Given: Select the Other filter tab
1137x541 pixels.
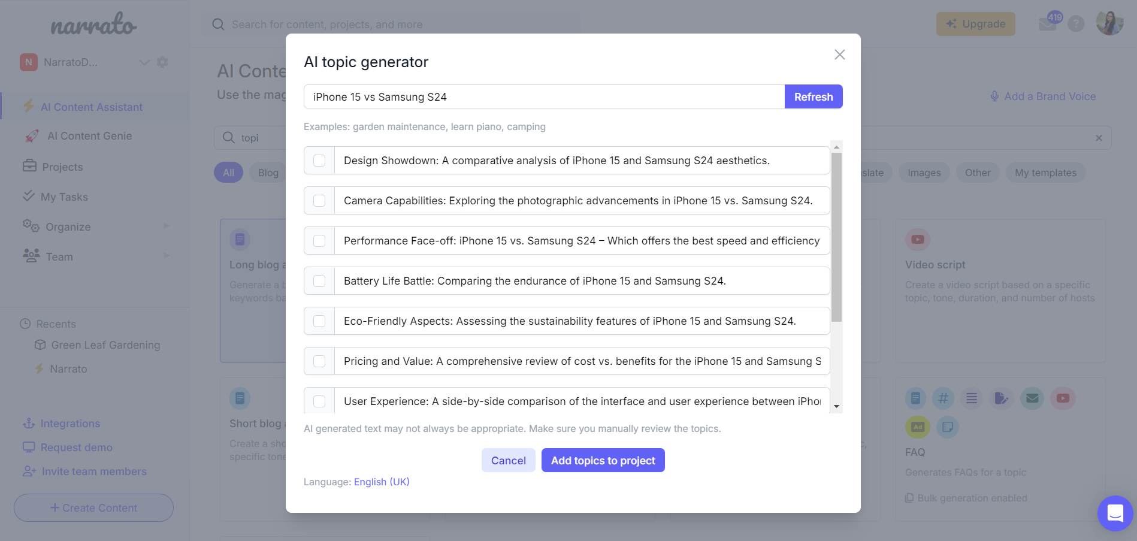Looking at the screenshot, I should pos(978,173).
